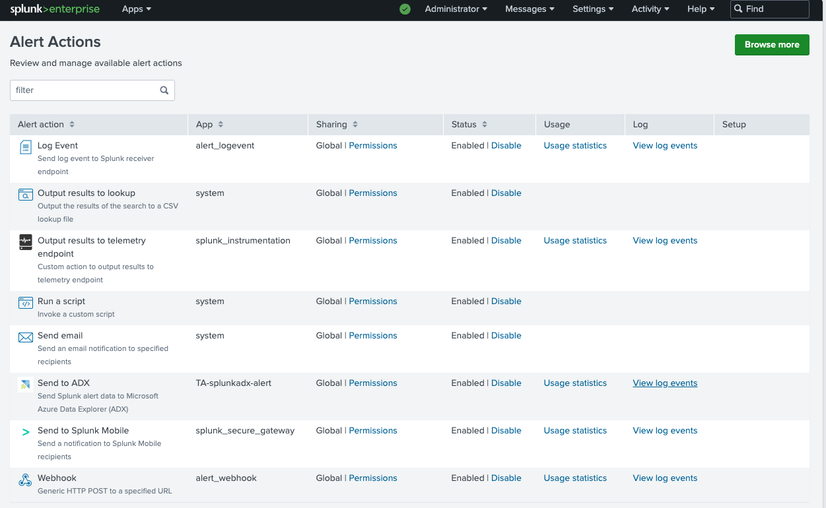Open Permissions for Output results to lookup
The image size is (826, 508).
373,193
